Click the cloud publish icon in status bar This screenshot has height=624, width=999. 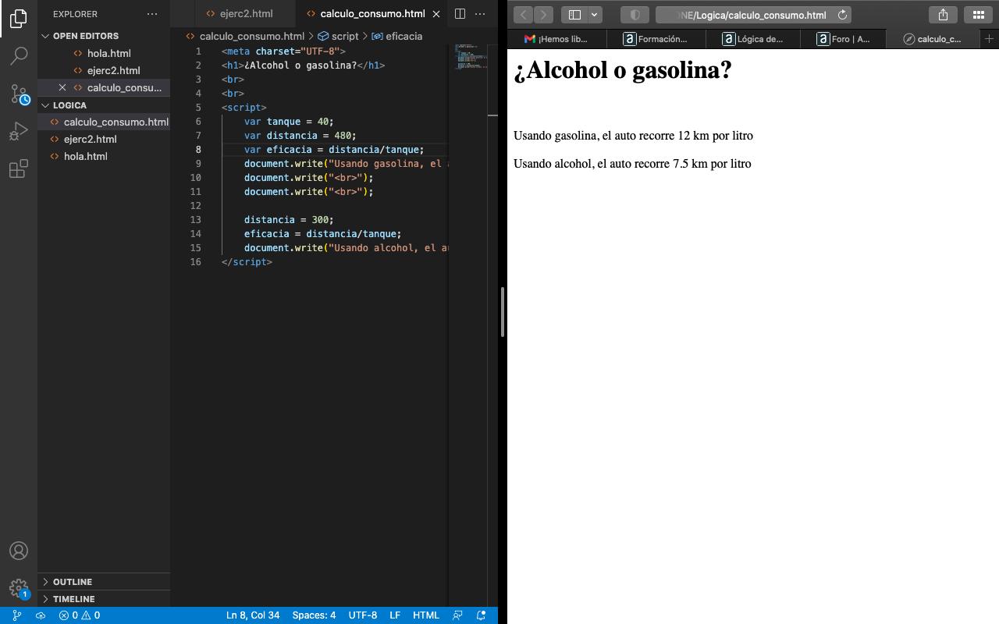[41, 615]
